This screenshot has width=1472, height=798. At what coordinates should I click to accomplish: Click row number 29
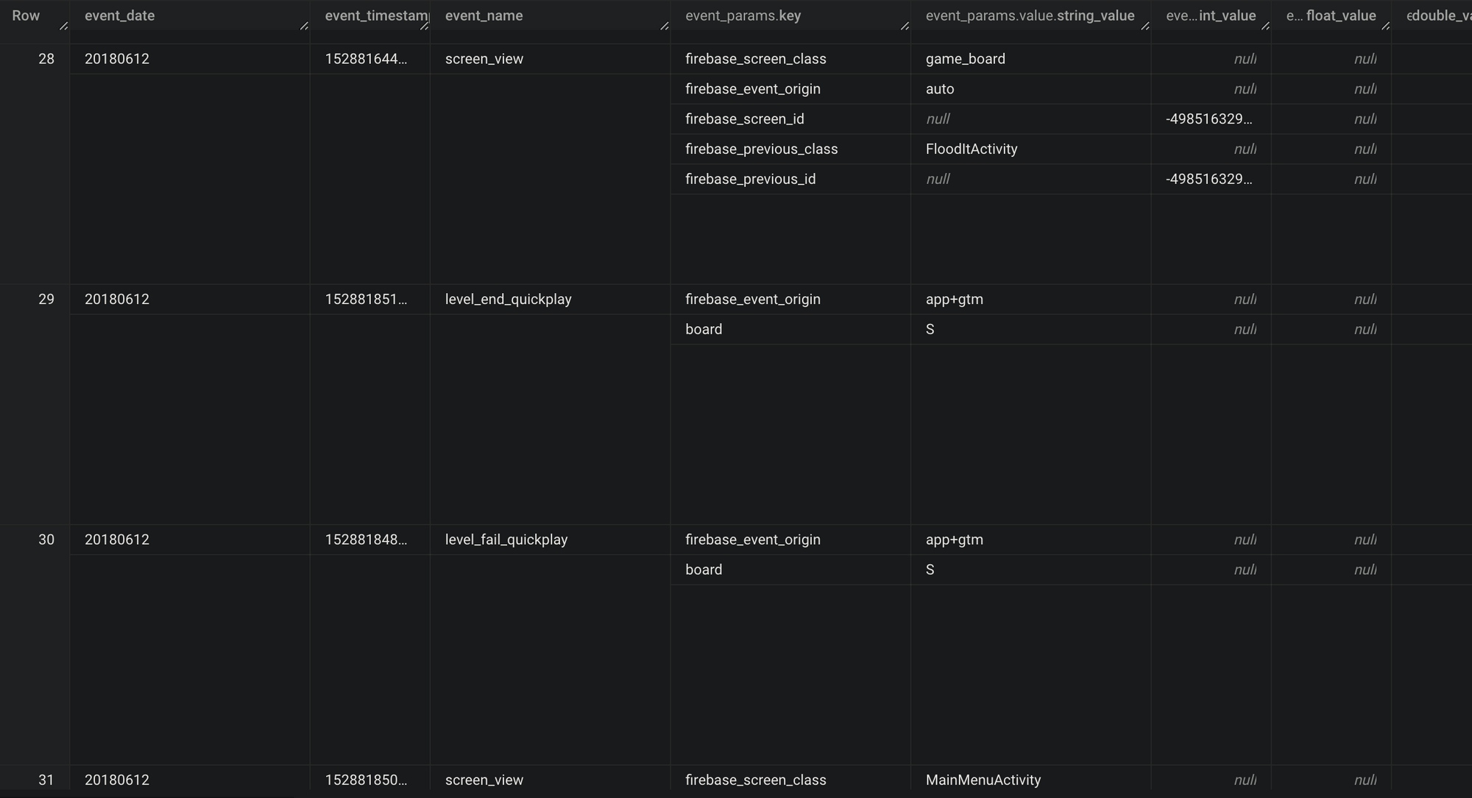pos(46,299)
